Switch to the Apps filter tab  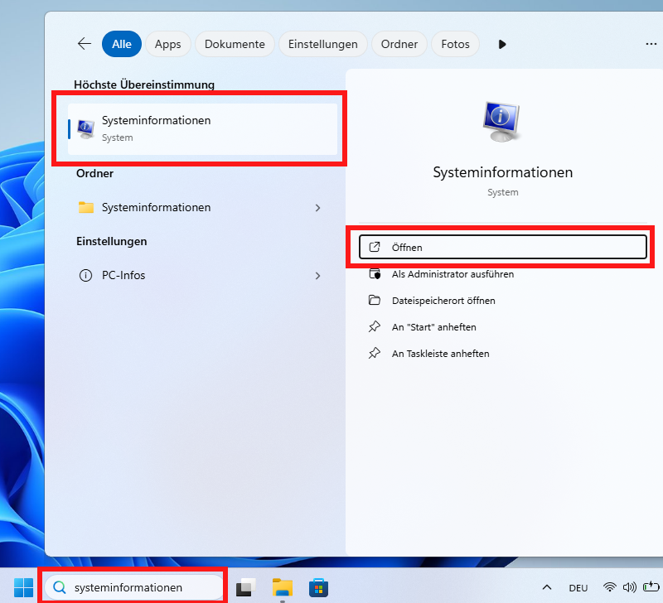click(x=168, y=44)
